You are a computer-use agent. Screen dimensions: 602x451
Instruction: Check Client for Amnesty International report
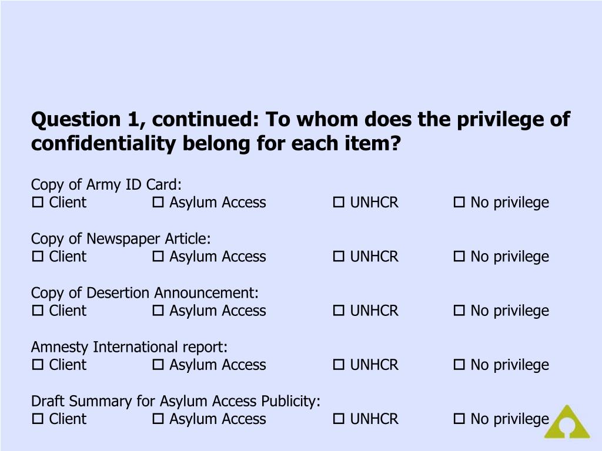coord(38,364)
